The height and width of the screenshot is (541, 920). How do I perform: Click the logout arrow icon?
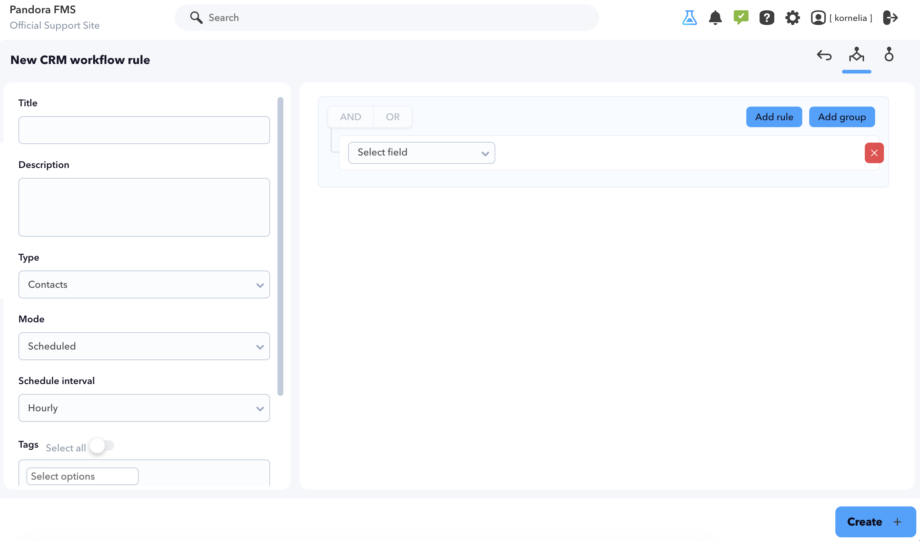[x=890, y=18]
